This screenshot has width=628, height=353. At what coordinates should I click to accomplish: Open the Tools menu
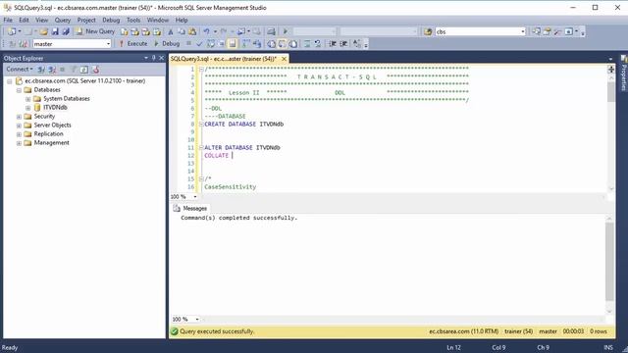click(133, 20)
